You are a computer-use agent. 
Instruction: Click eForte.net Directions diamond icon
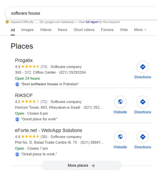click(143, 137)
